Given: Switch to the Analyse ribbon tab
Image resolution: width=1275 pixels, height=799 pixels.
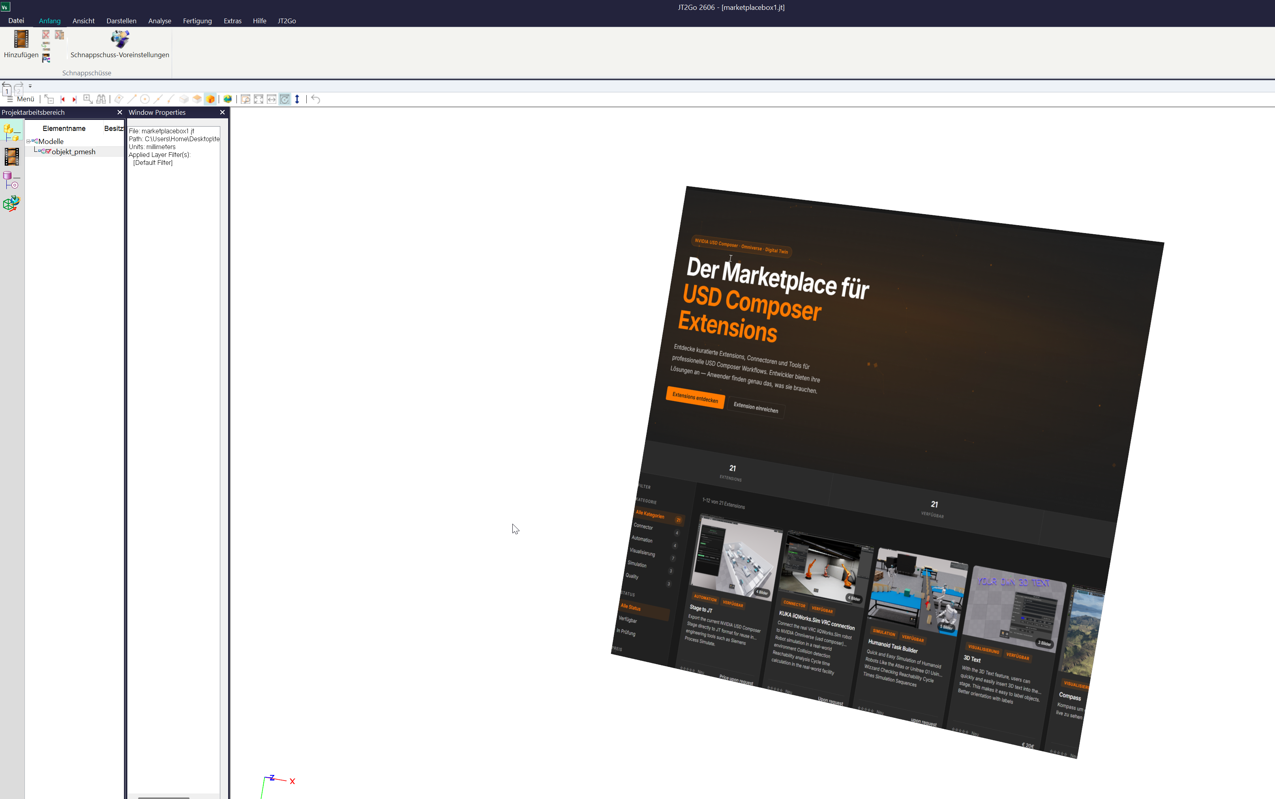Looking at the screenshot, I should (160, 21).
